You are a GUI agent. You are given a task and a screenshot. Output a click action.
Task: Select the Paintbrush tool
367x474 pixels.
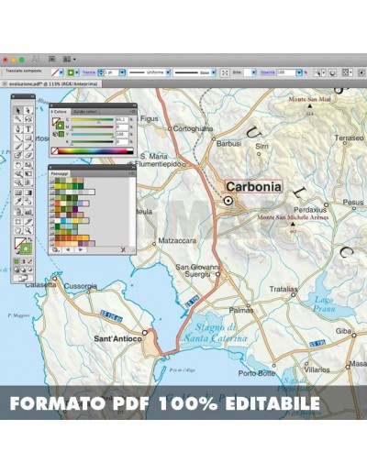pyautogui.click(x=18, y=147)
